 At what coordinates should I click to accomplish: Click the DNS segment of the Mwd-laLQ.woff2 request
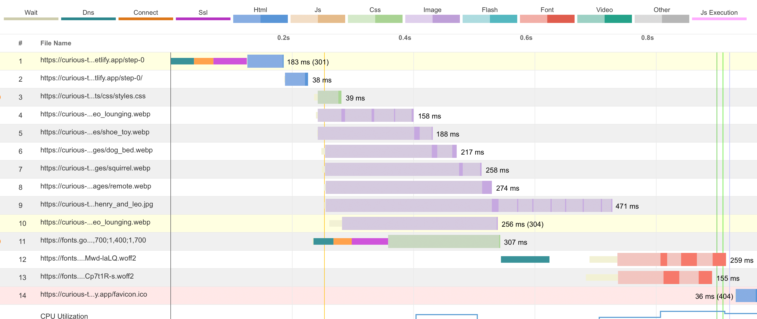click(x=525, y=259)
